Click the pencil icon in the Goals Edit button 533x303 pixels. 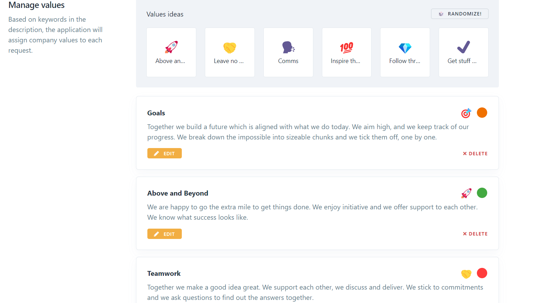click(x=157, y=153)
